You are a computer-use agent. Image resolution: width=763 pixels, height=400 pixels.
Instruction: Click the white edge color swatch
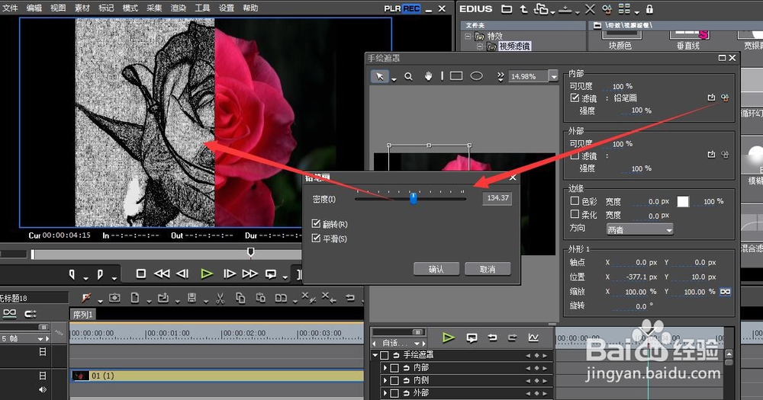point(683,201)
